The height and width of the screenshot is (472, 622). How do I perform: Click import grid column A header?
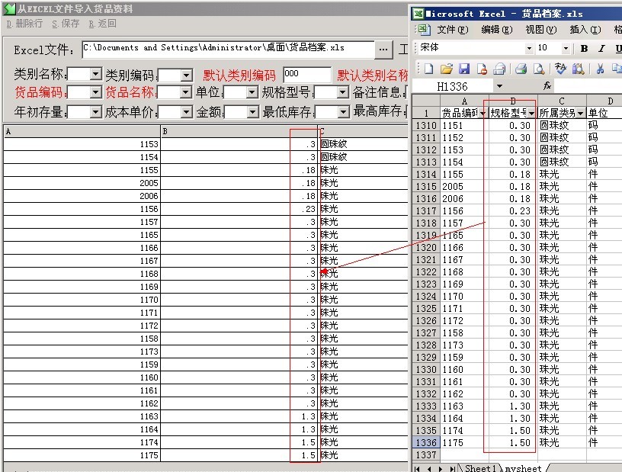82,131
